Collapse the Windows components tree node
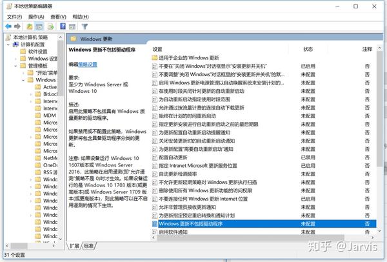 point(23,80)
